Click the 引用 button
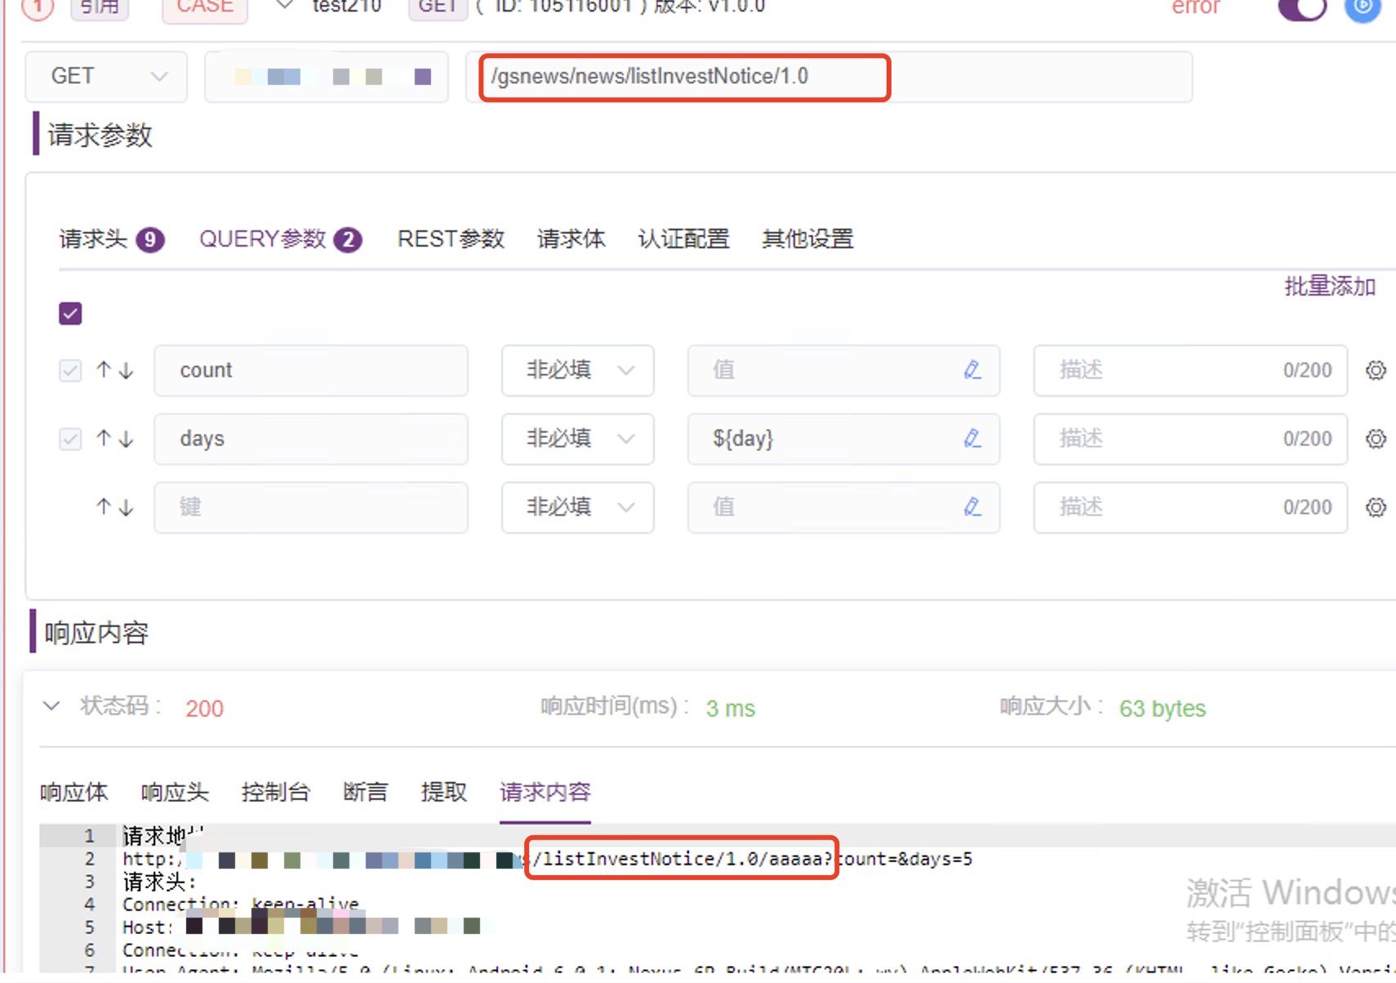This screenshot has height=983, width=1396. (99, 7)
